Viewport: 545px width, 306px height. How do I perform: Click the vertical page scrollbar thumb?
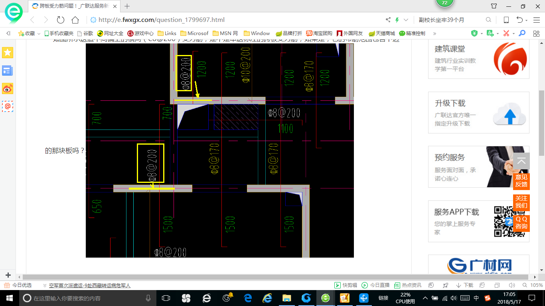541,123
